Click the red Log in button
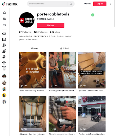The image size is (115, 136). (x=100, y=4)
